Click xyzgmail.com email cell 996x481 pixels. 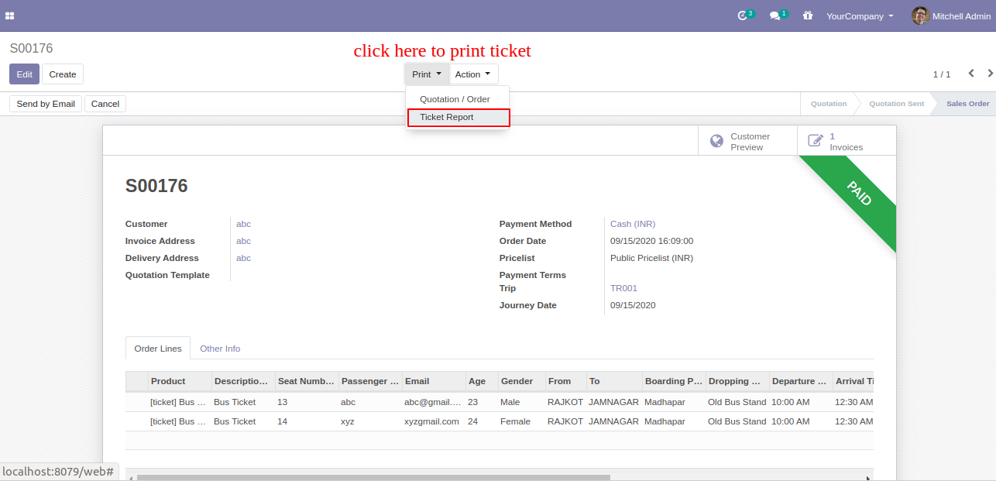tap(434, 421)
